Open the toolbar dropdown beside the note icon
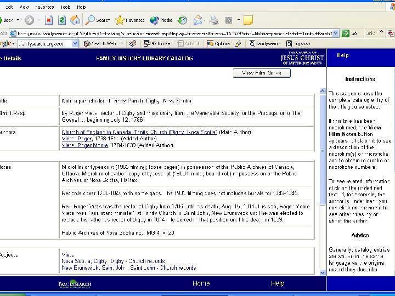 tap(238, 20)
